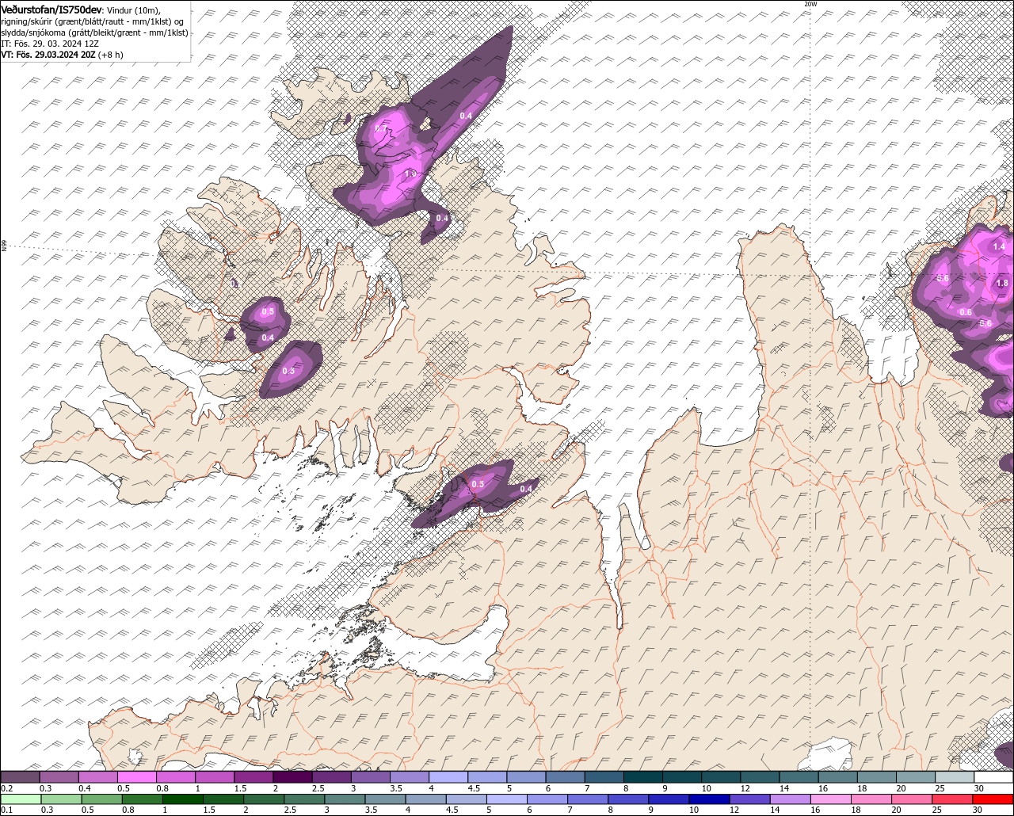Viewport: 1014px width, 816px height.
Task: Click the 1.0 precipitation value on the map
Action: click(410, 173)
